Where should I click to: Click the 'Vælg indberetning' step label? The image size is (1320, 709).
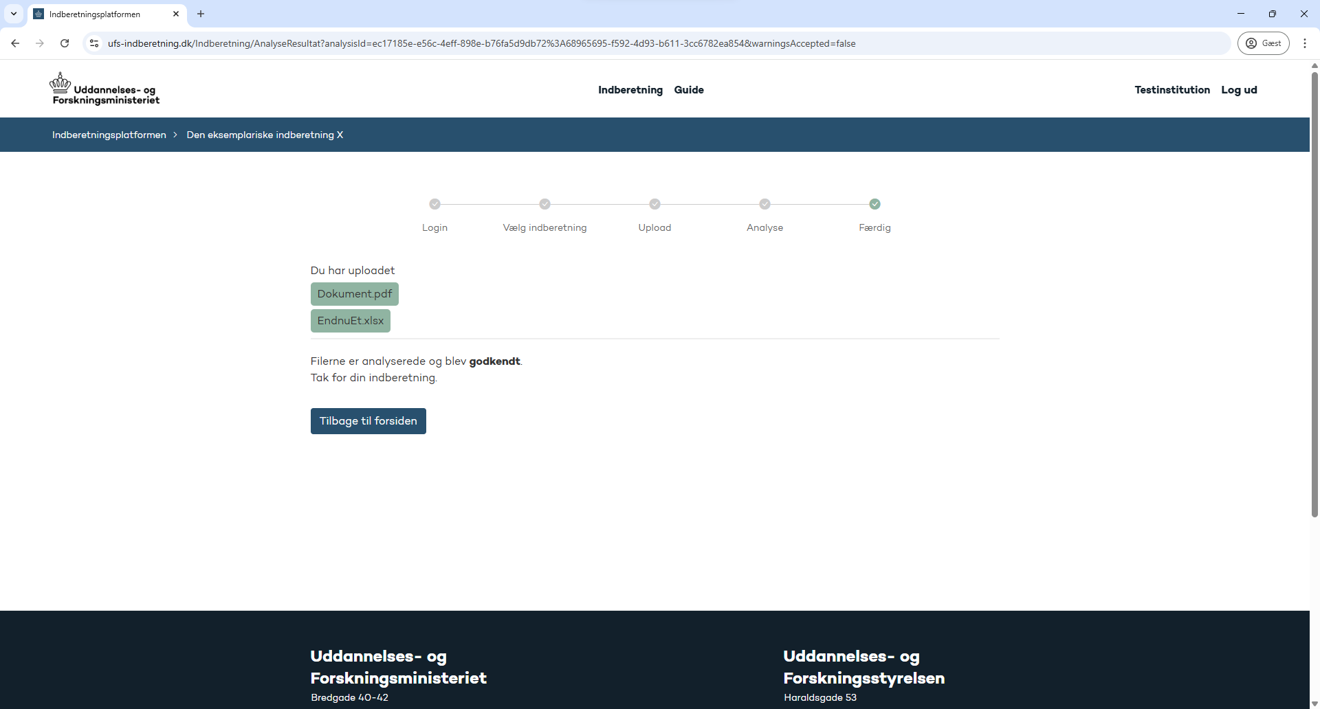pos(544,227)
